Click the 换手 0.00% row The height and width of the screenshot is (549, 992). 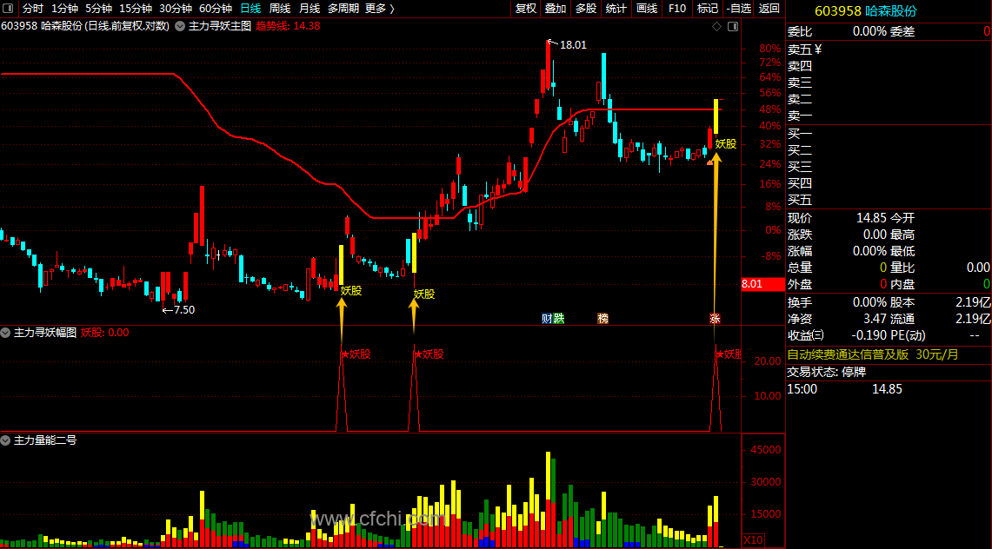[836, 302]
